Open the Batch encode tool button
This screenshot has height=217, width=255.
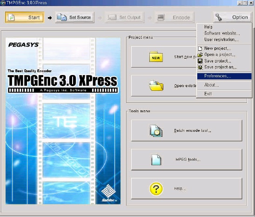[187, 131]
